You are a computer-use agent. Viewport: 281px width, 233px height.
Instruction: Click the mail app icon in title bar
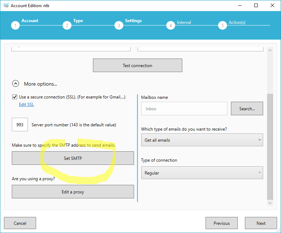[x=6, y=5]
